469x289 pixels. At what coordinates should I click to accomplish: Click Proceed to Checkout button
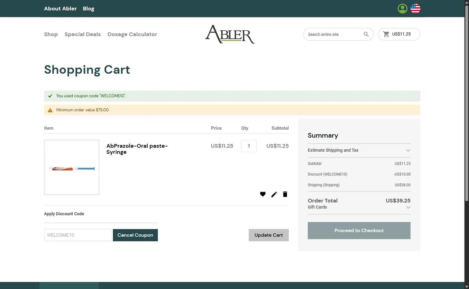(x=359, y=231)
